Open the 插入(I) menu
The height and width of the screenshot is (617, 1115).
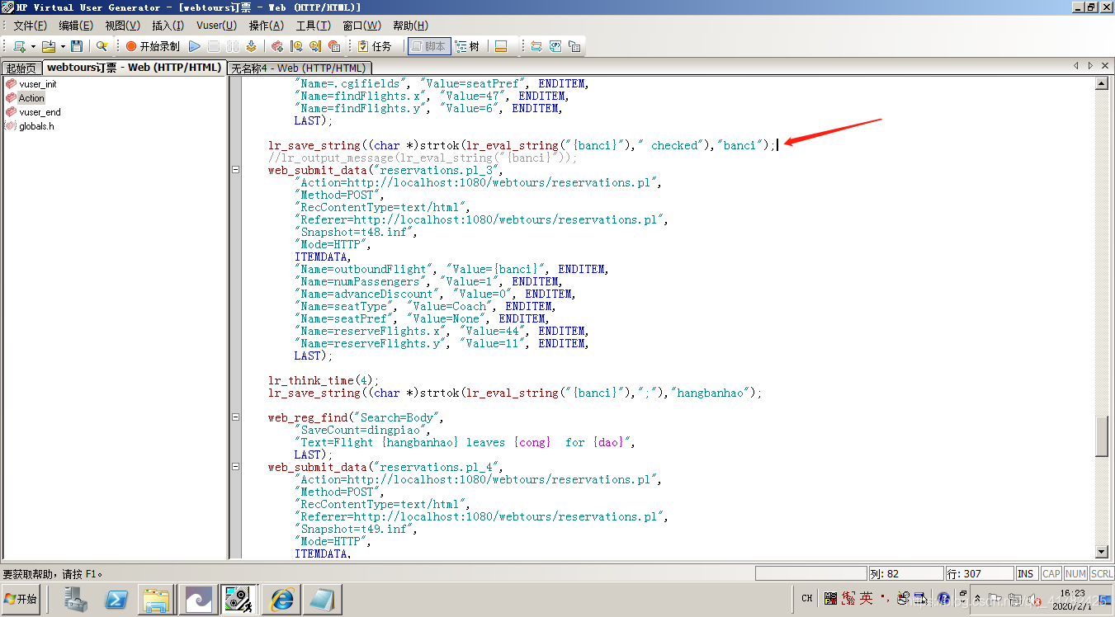pos(168,26)
